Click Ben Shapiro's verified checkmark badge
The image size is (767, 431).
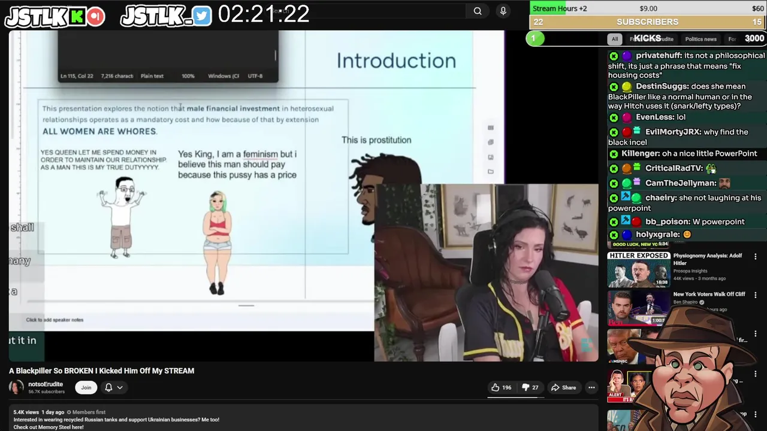click(x=702, y=302)
